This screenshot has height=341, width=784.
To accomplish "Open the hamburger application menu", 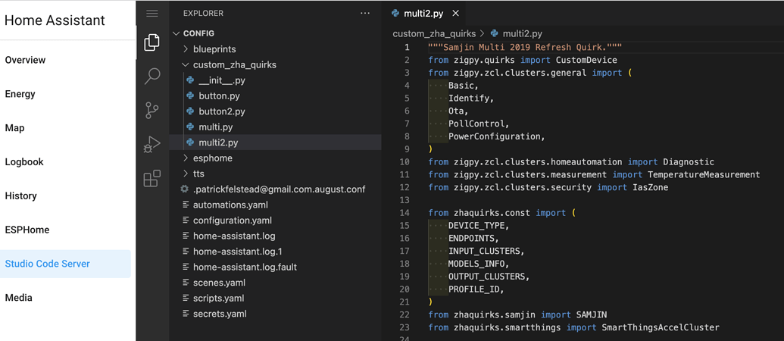I will click(152, 14).
